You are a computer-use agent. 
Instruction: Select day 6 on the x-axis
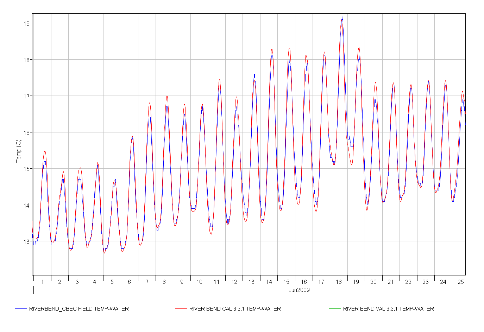pyautogui.click(x=129, y=282)
